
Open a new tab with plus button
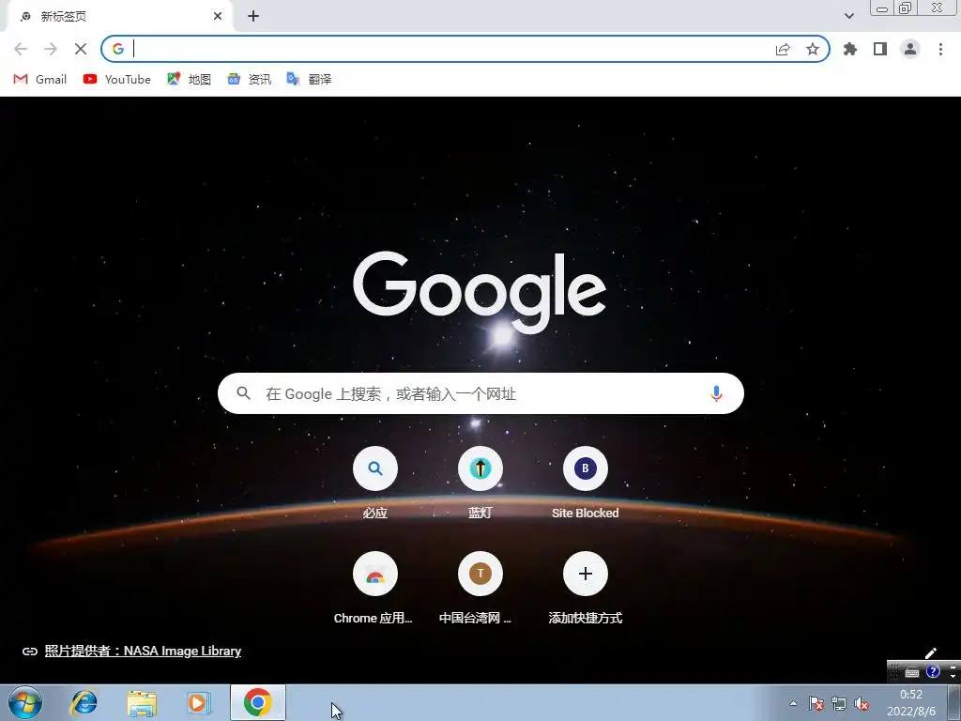253,16
